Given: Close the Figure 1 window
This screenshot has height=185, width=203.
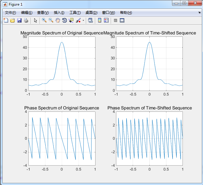Looking at the screenshot, I should [x=195, y=3].
